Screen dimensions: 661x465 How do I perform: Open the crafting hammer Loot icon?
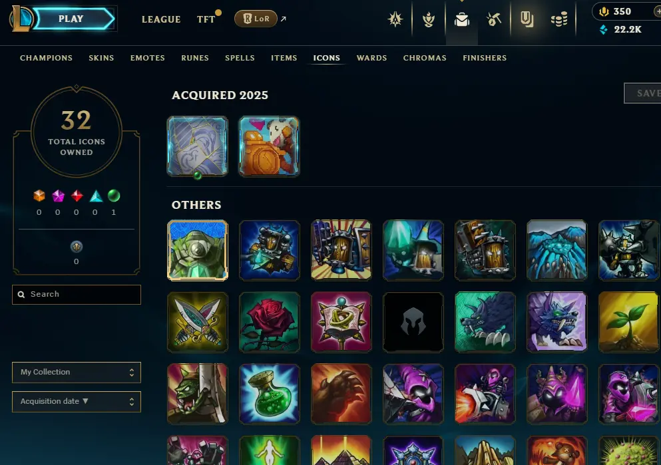tap(494, 19)
